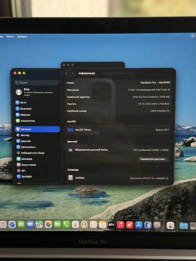
Task: Click the Назва MacBook Pro name field
Action: point(118,82)
